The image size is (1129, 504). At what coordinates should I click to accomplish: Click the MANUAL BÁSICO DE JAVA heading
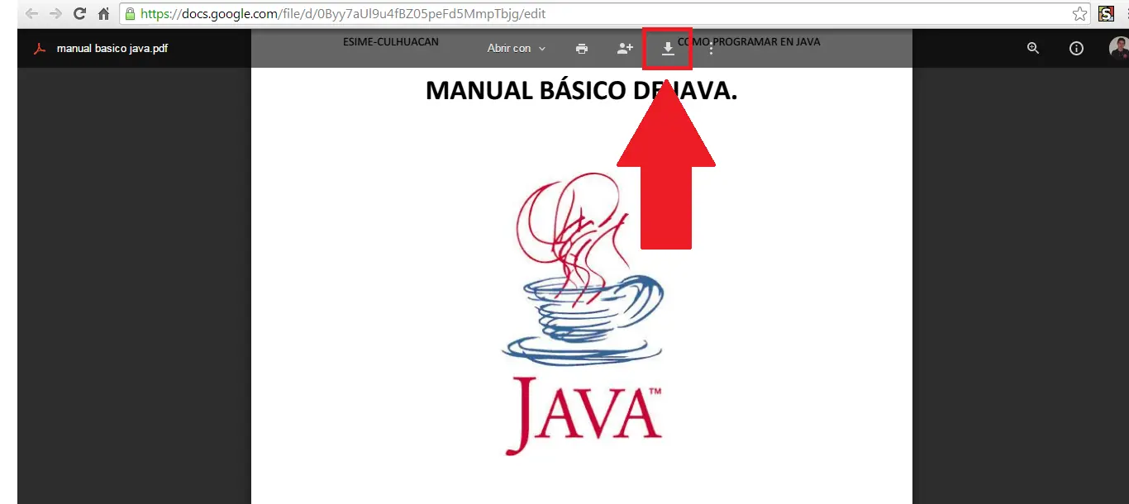[x=581, y=90]
